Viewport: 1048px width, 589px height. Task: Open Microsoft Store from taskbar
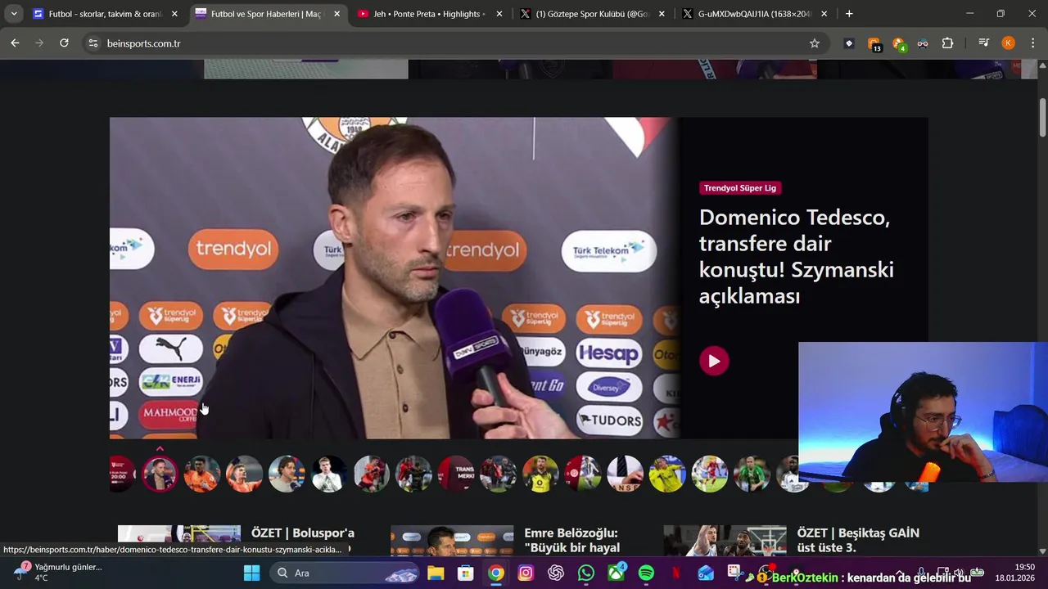click(465, 573)
